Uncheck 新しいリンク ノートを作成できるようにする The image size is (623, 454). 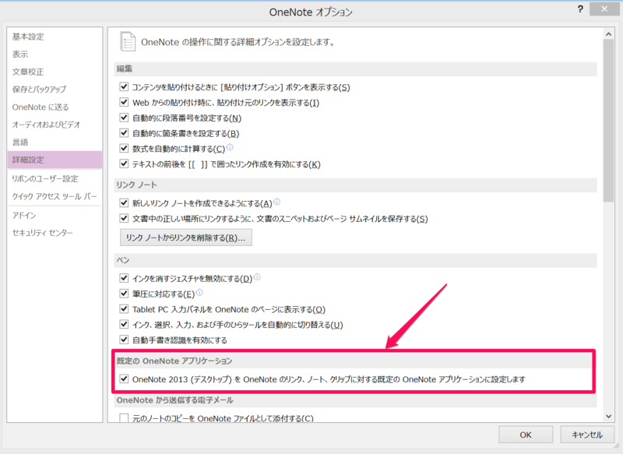click(124, 203)
